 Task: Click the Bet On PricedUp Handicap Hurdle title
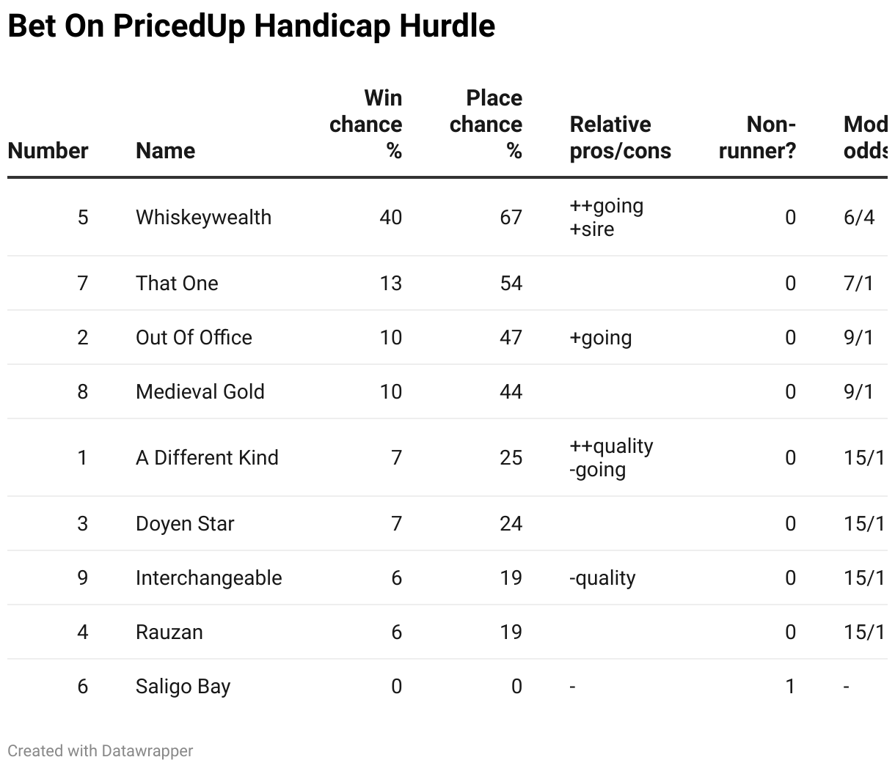point(252,26)
